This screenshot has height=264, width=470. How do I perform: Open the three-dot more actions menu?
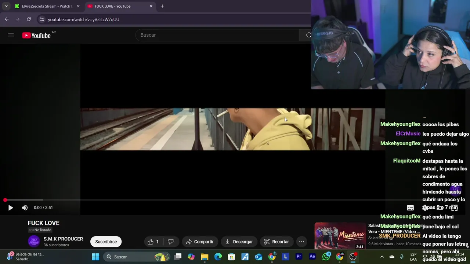pyautogui.click(x=301, y=242)
